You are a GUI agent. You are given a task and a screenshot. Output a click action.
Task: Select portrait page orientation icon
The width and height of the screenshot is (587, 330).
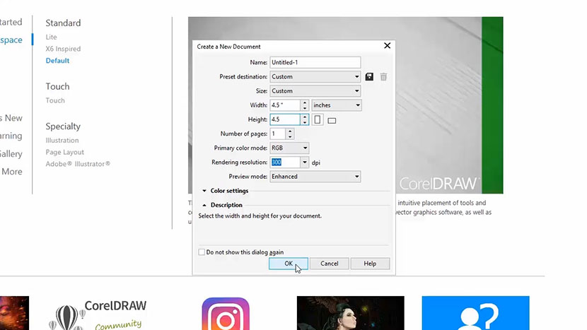tap(318, 119)
